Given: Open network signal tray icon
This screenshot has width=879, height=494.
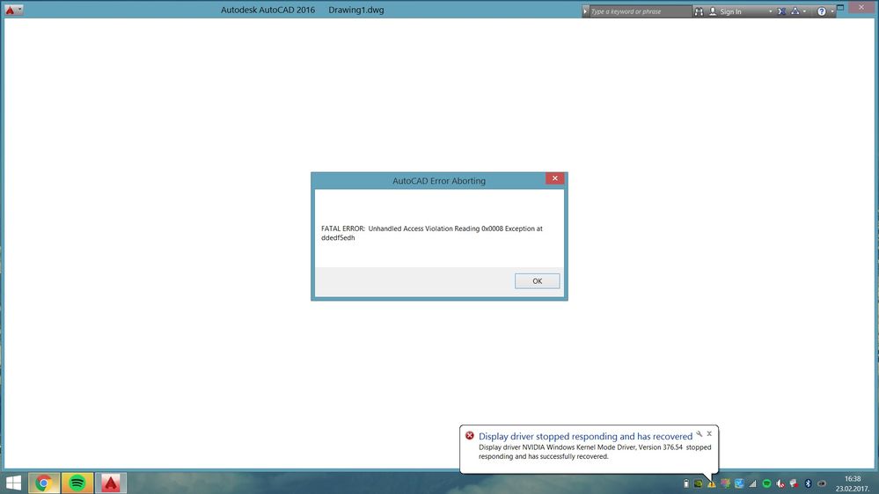Looking at the screenshot, I should (x=753, y=484).
